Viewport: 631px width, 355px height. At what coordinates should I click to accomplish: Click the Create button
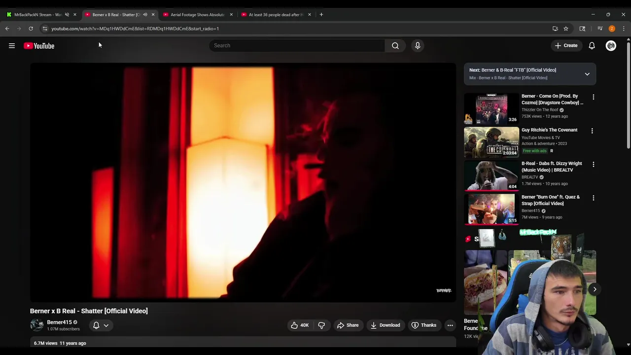pos(566,45)
